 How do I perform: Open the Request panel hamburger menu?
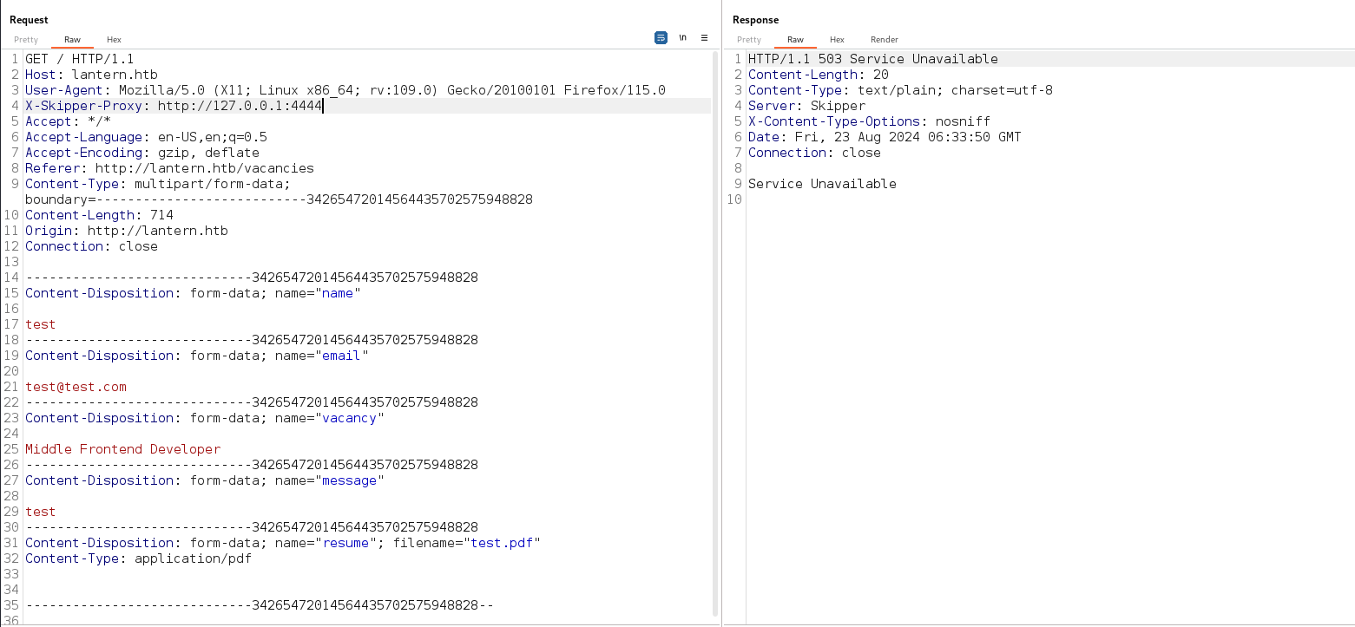pyautogui.click(x=704, y=38)
